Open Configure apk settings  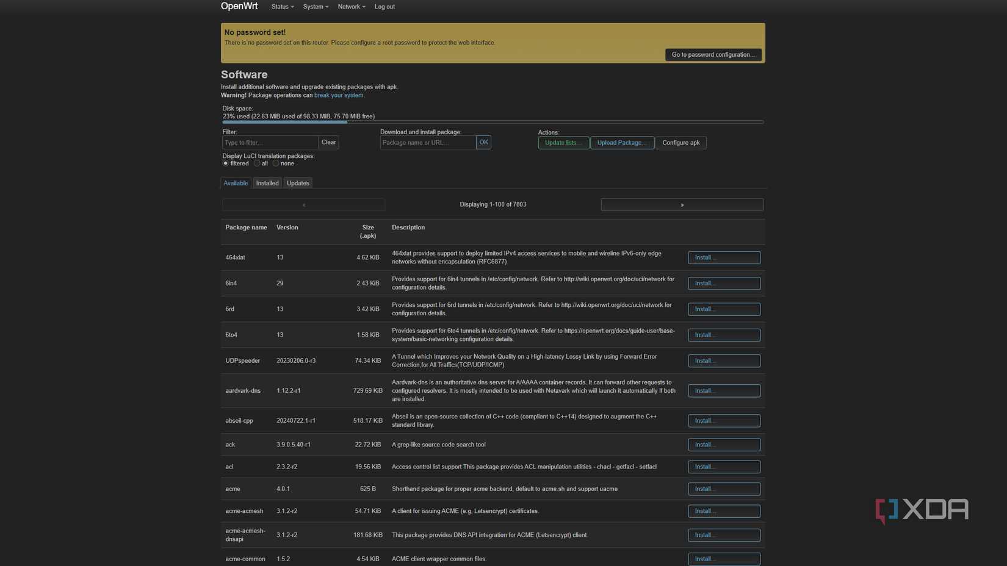pyautogui.click(x=681, y=143)
